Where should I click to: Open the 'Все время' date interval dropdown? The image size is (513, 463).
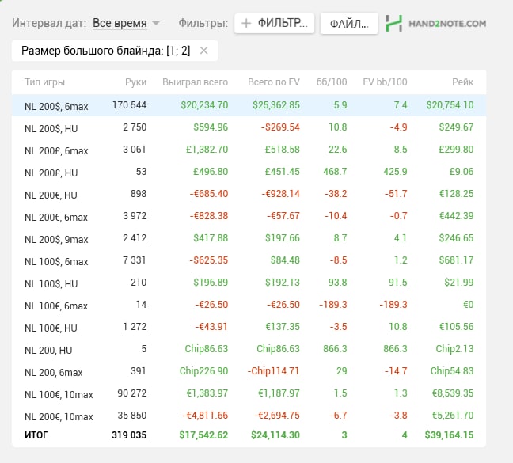tap(126, 24)
